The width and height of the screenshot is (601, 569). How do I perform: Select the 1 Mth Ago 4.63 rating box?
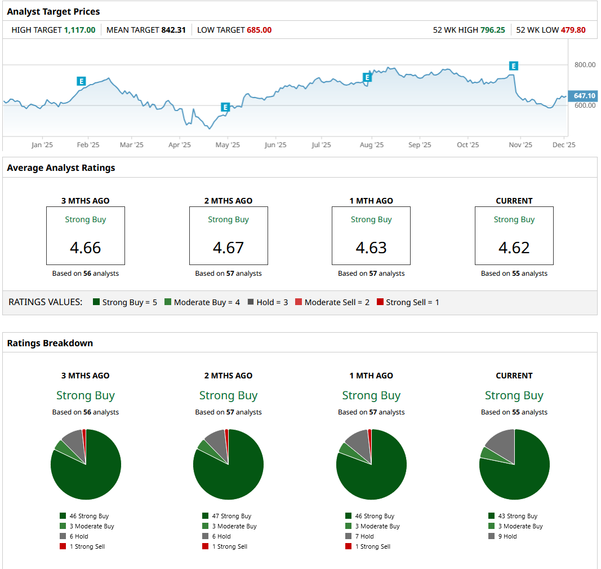371,236
